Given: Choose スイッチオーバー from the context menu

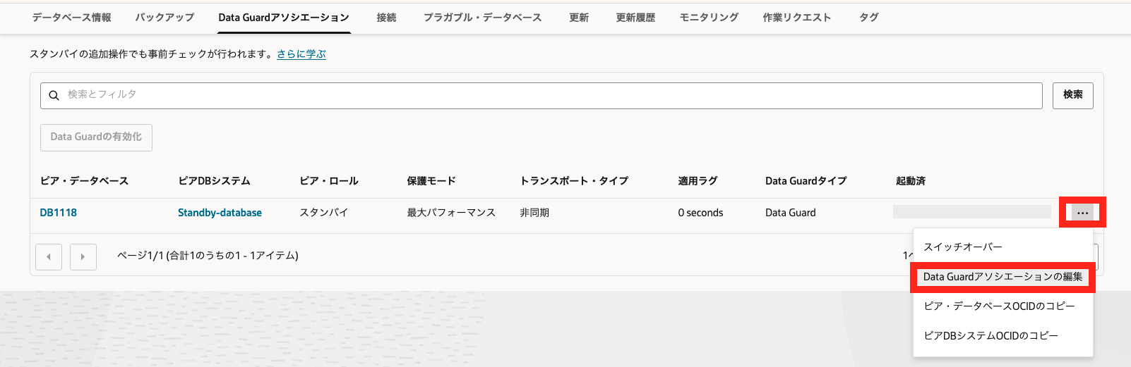Looking at the screenshot, I should (x=963, y=247).
